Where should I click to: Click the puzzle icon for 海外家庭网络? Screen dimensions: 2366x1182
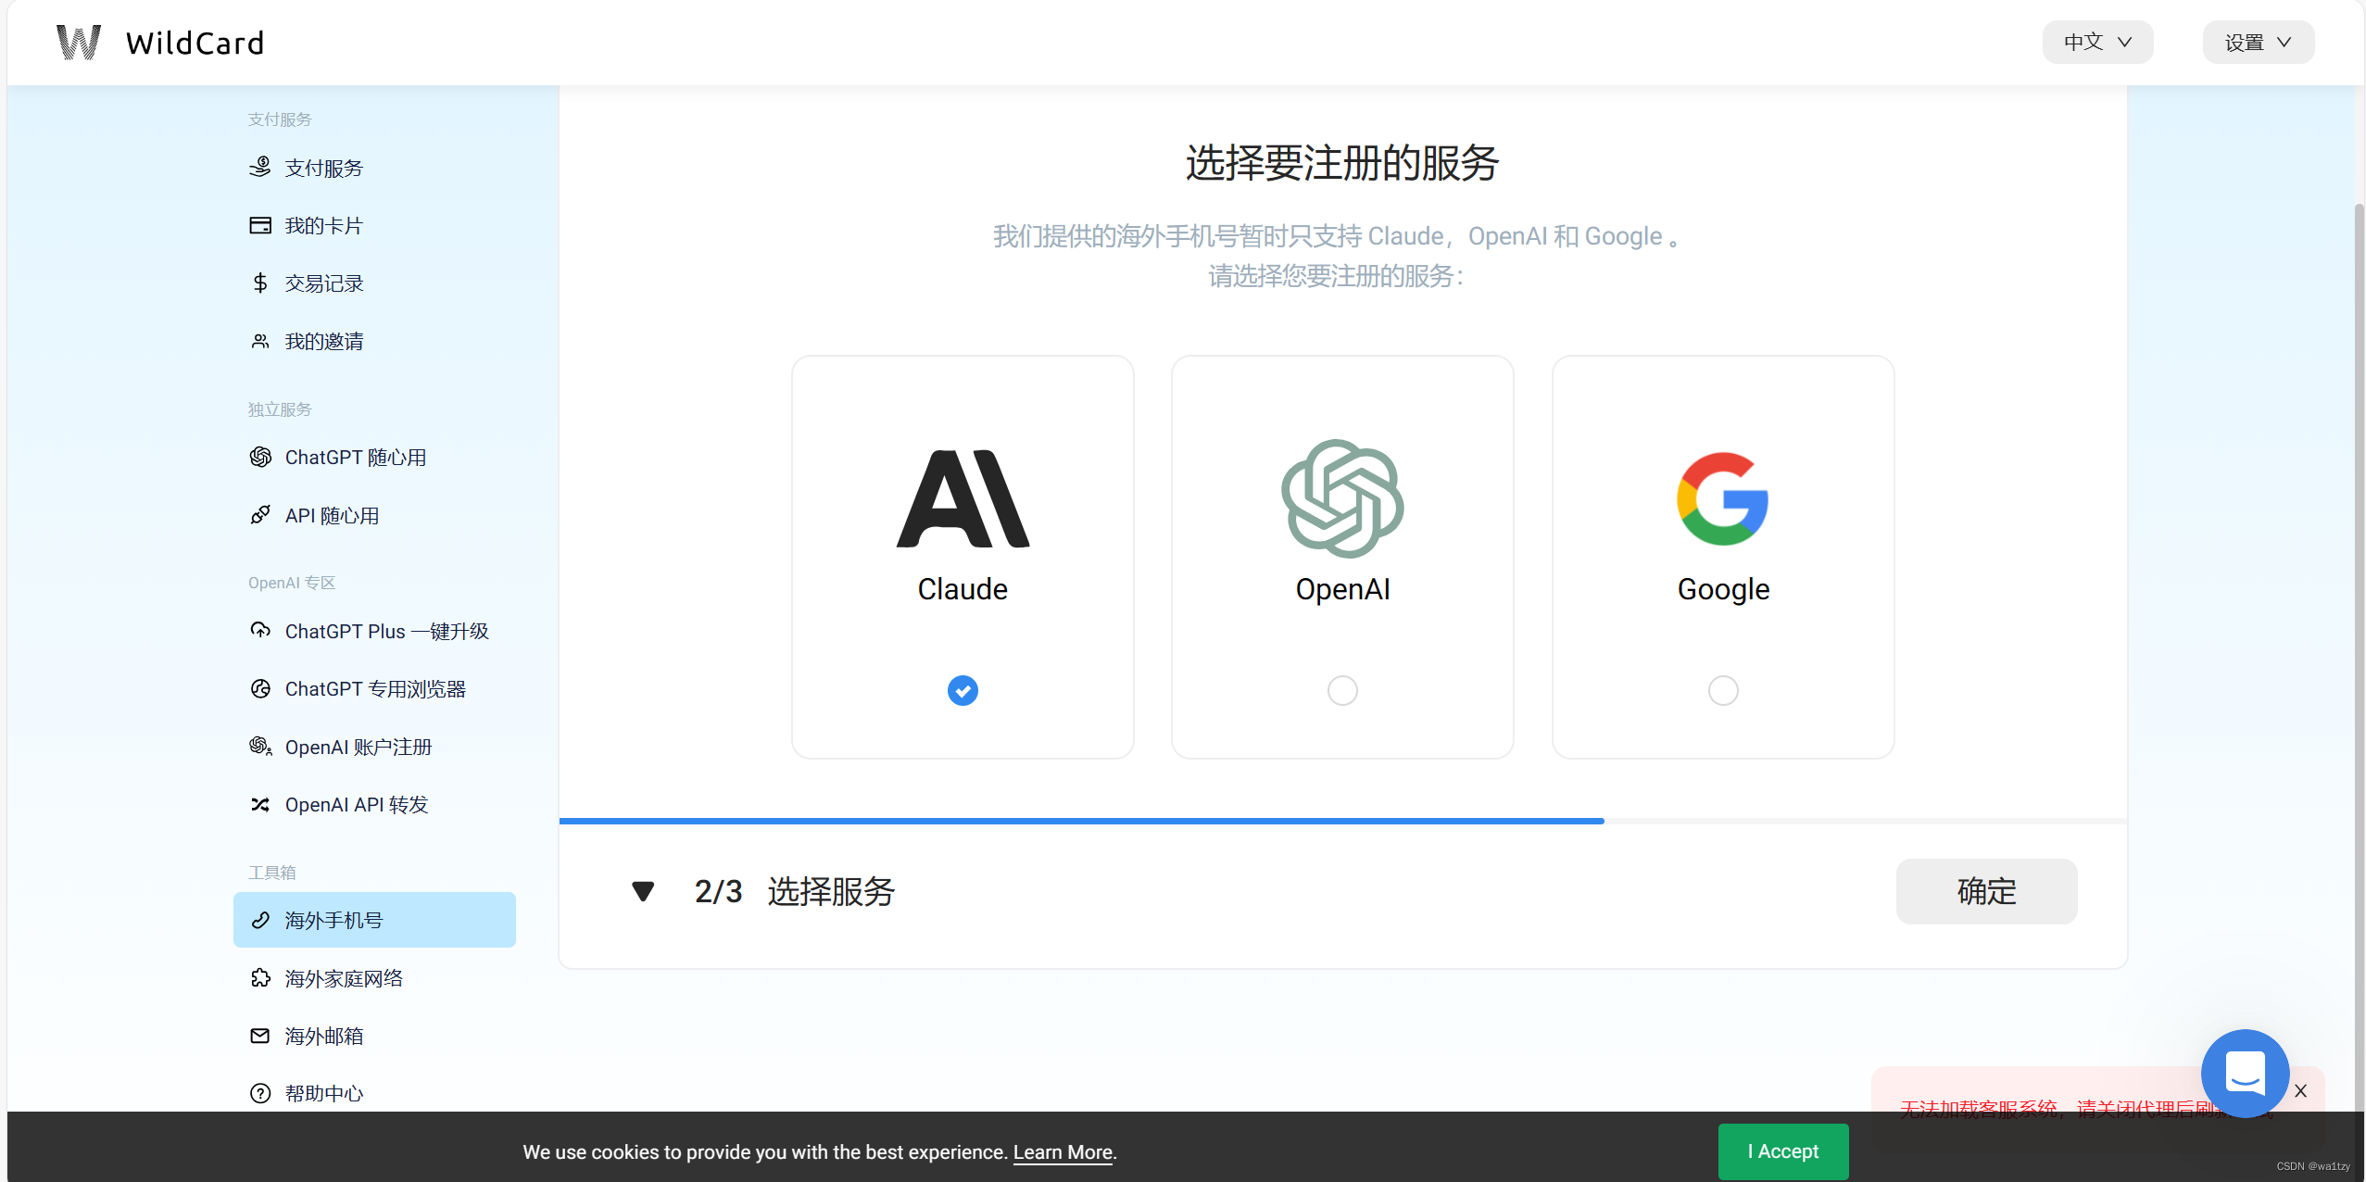point(260,978)
